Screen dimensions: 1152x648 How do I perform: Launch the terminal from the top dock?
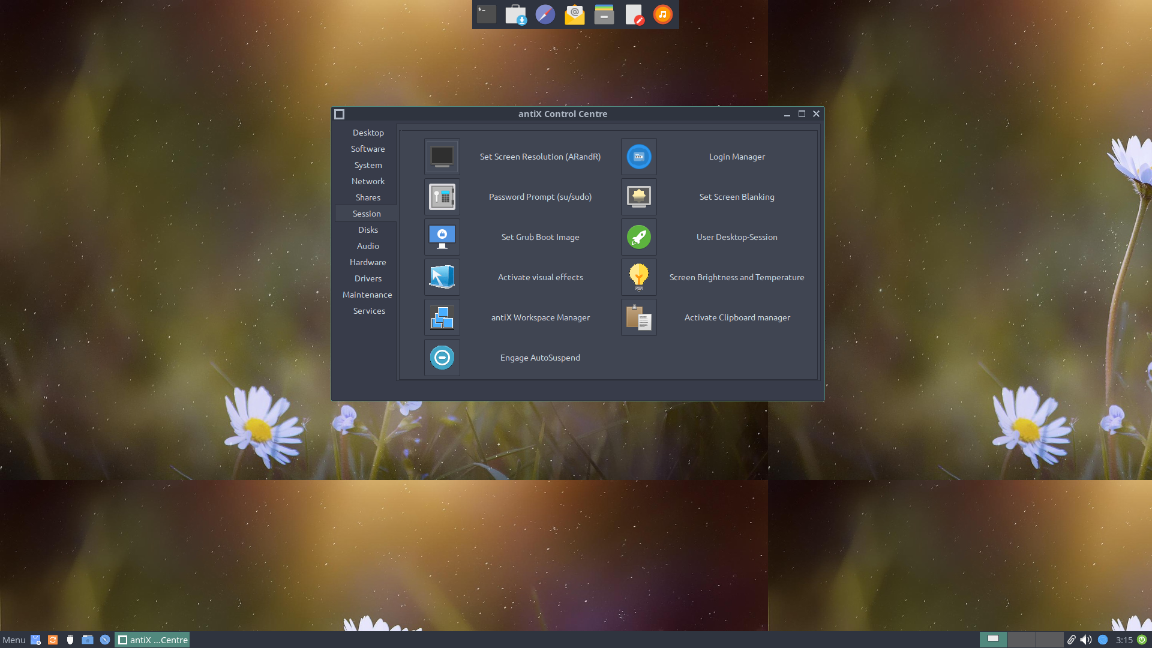[x=486, y=14]
